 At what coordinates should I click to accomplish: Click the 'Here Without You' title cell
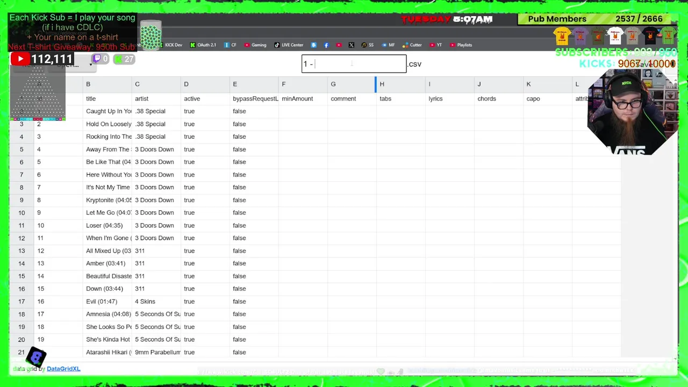tap(107, 175)
